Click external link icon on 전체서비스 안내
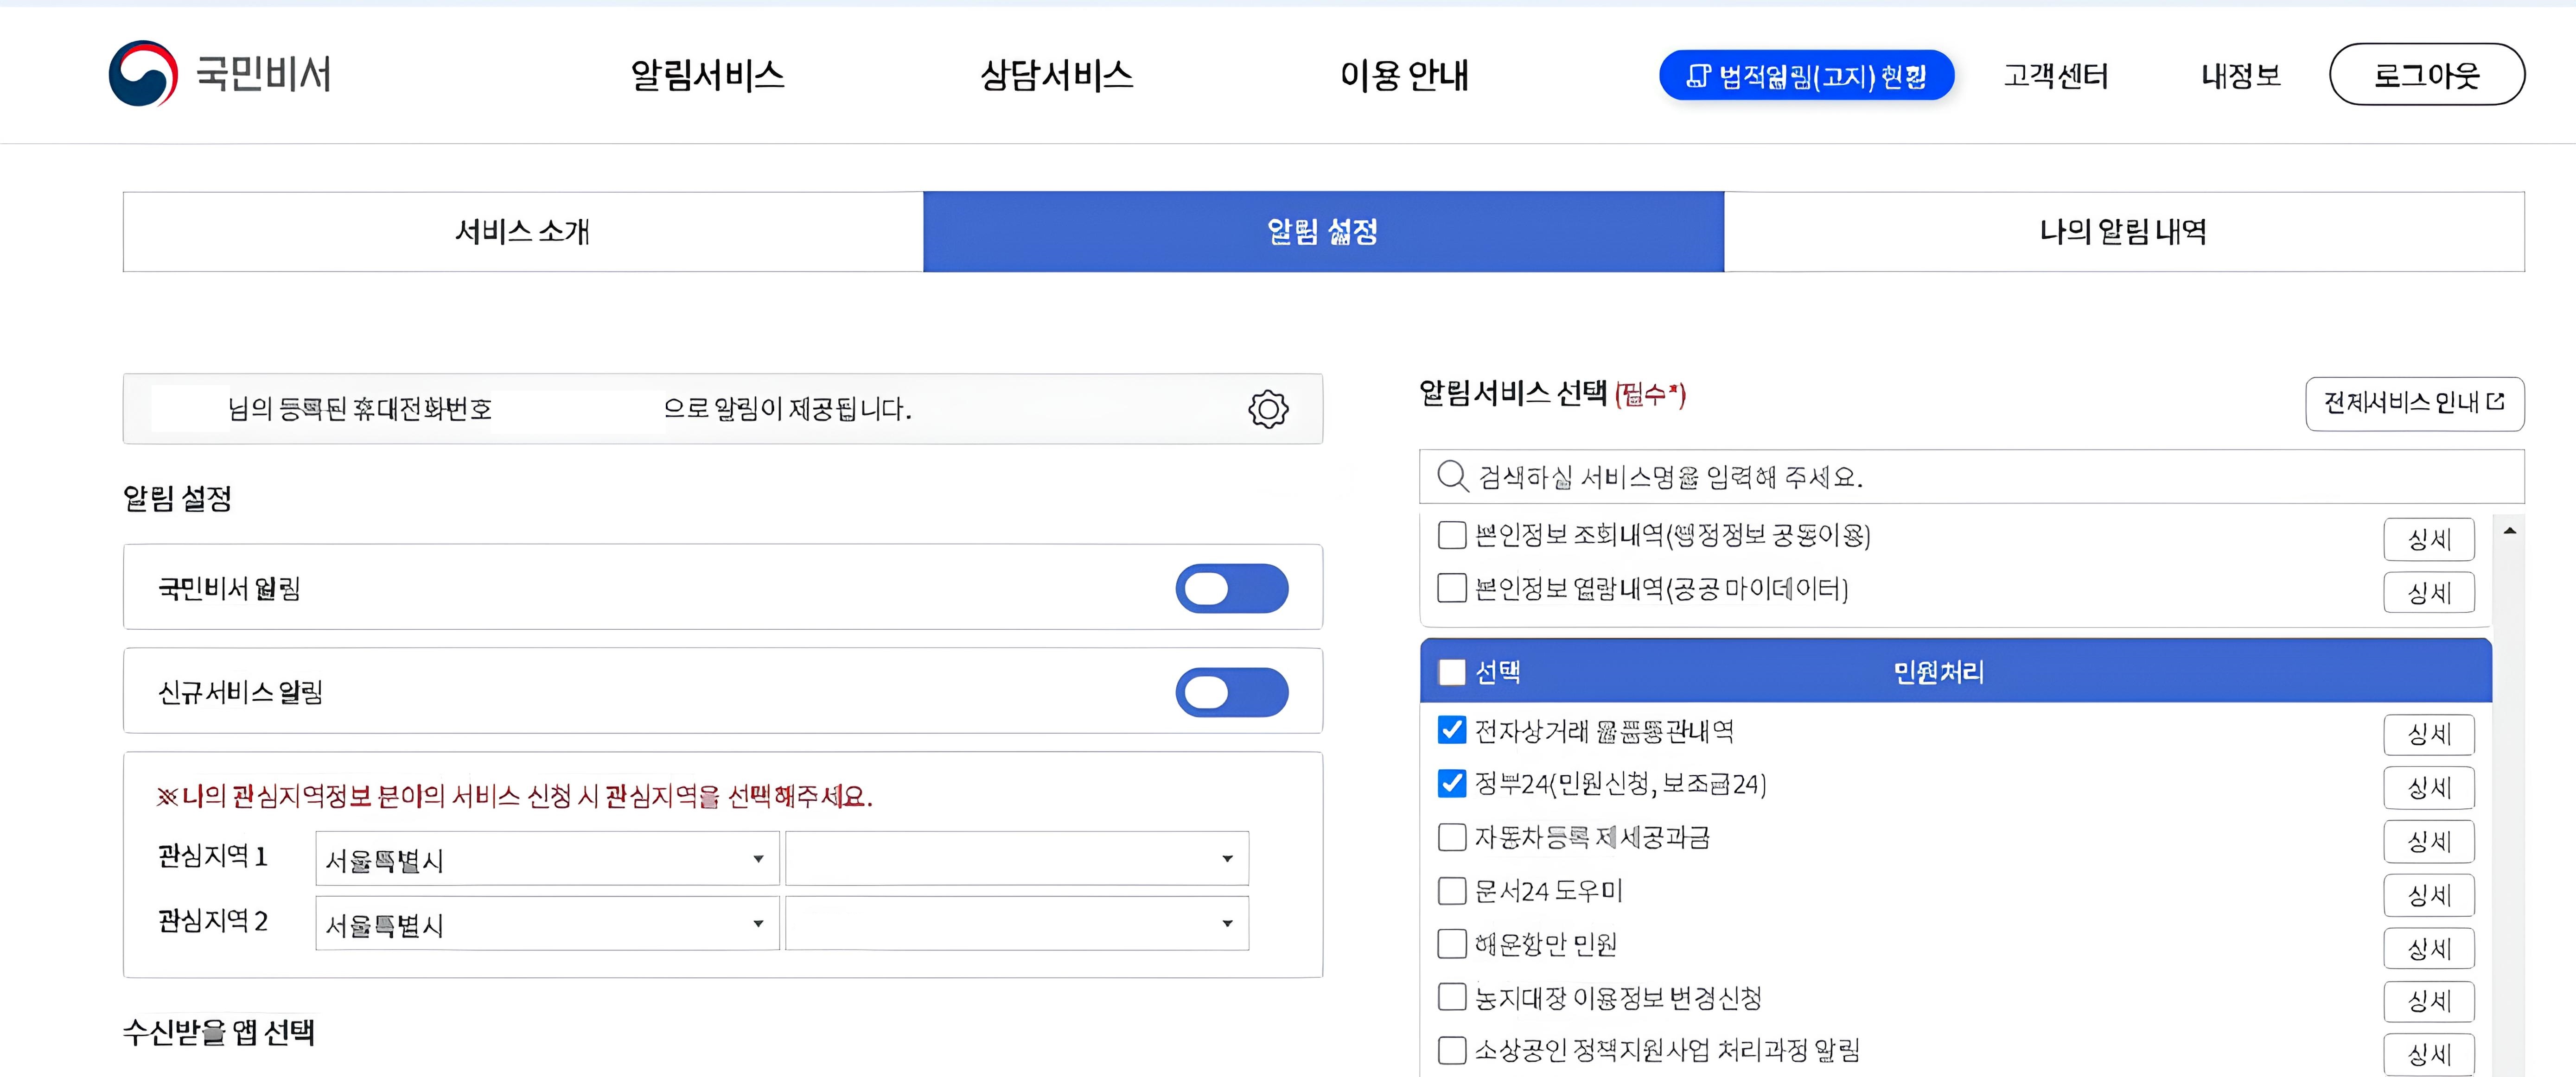Image resolution: width=2576 pixels, height=1077 pixels. (2496, 402)
